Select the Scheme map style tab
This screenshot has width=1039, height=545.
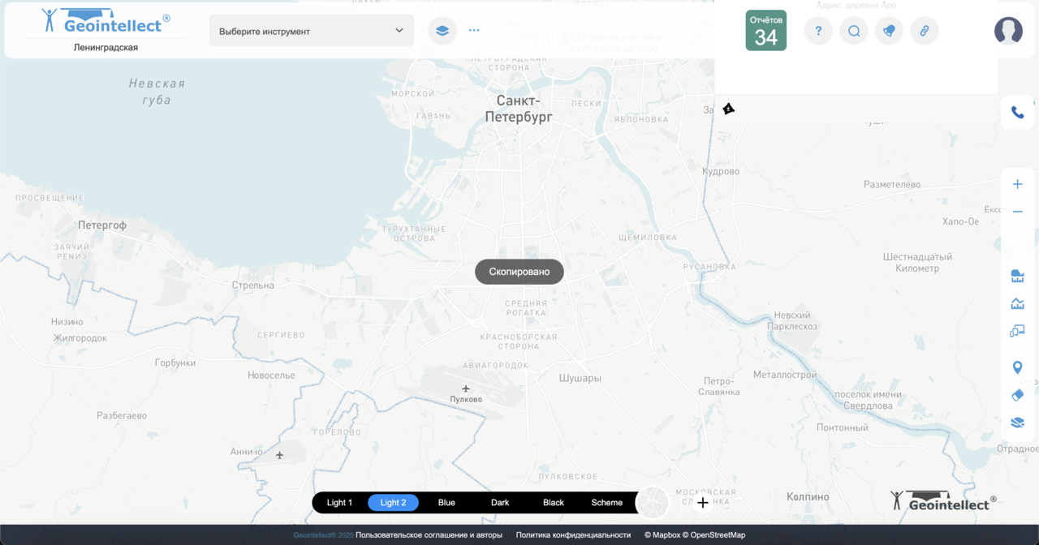pyautogui.click(x=606, y=503)
